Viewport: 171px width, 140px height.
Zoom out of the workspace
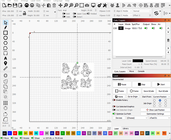[76, 5]
